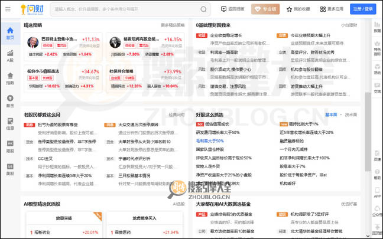Open the hamburger menu icon
Viewport: 383px width, 239px height.
point(8,9)
